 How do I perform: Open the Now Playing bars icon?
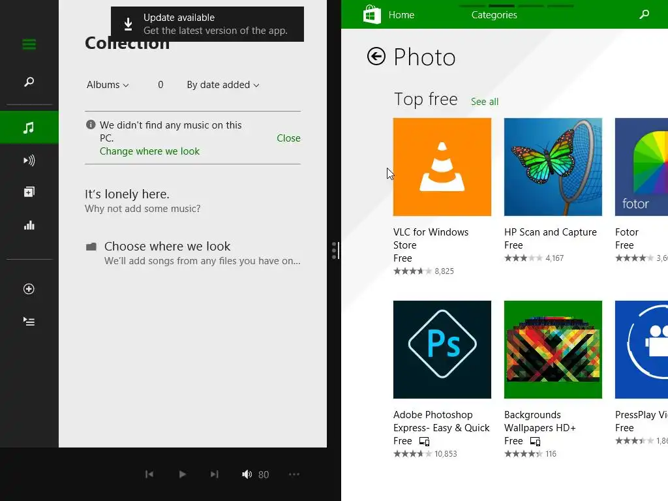click(29, 225)
